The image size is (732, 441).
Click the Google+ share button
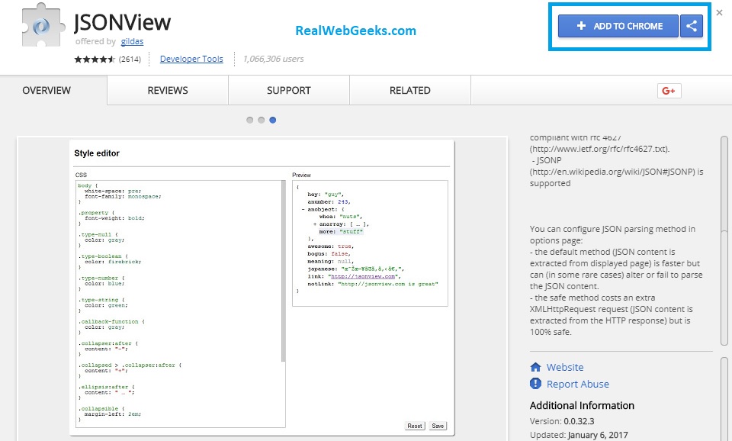click(669, 91)
